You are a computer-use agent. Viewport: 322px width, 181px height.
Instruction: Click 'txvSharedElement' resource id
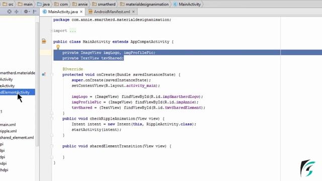(x=183, y=108)
